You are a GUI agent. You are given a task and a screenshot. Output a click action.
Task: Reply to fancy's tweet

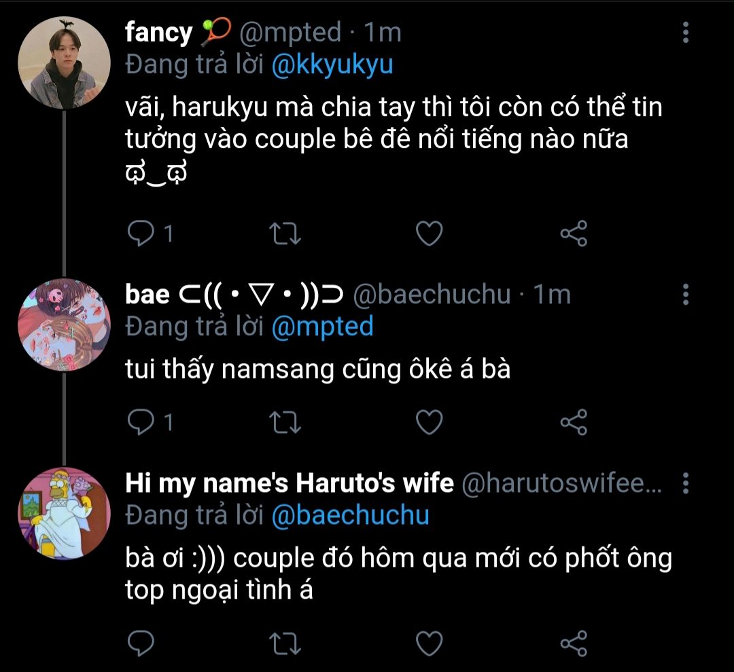click(x=141, y=234)
